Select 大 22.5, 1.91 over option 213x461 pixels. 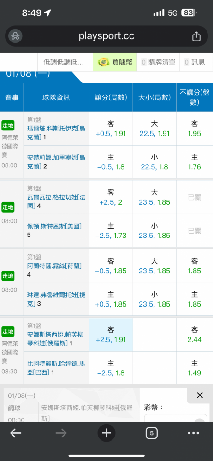(x=154, y=129)
